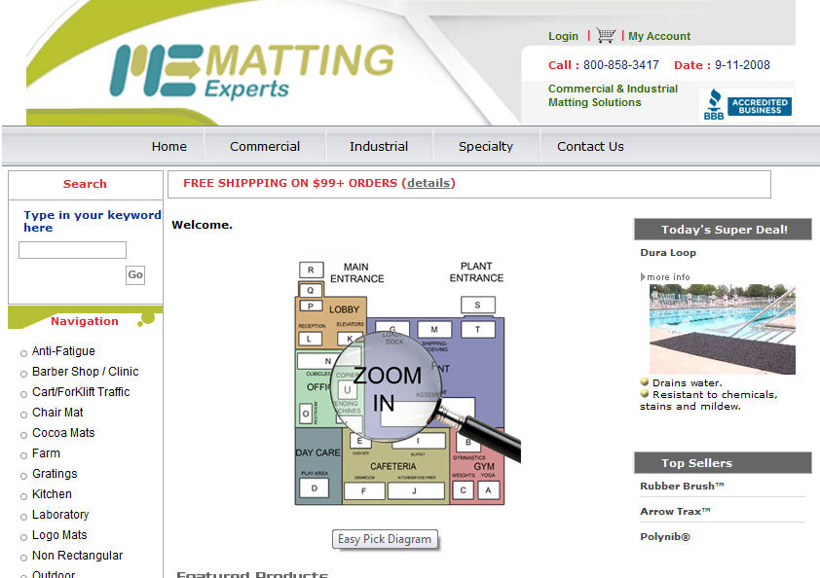
Task: Open the BBB Accredited Business badge
Action: pyautogui.click(x=748, y=104)
